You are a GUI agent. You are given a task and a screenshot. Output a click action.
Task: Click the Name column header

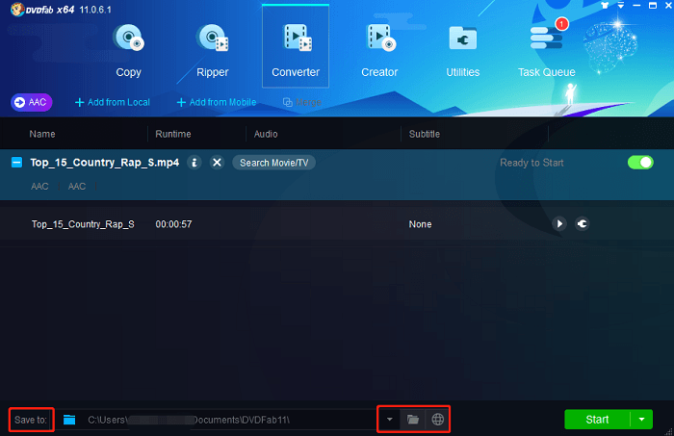click(x=42, y=134)
